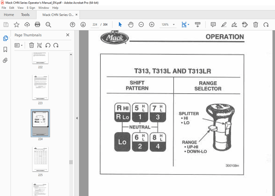Delete page using toolbar trash icon
This screenshot has height=196, width=275.
coord(255,25)
